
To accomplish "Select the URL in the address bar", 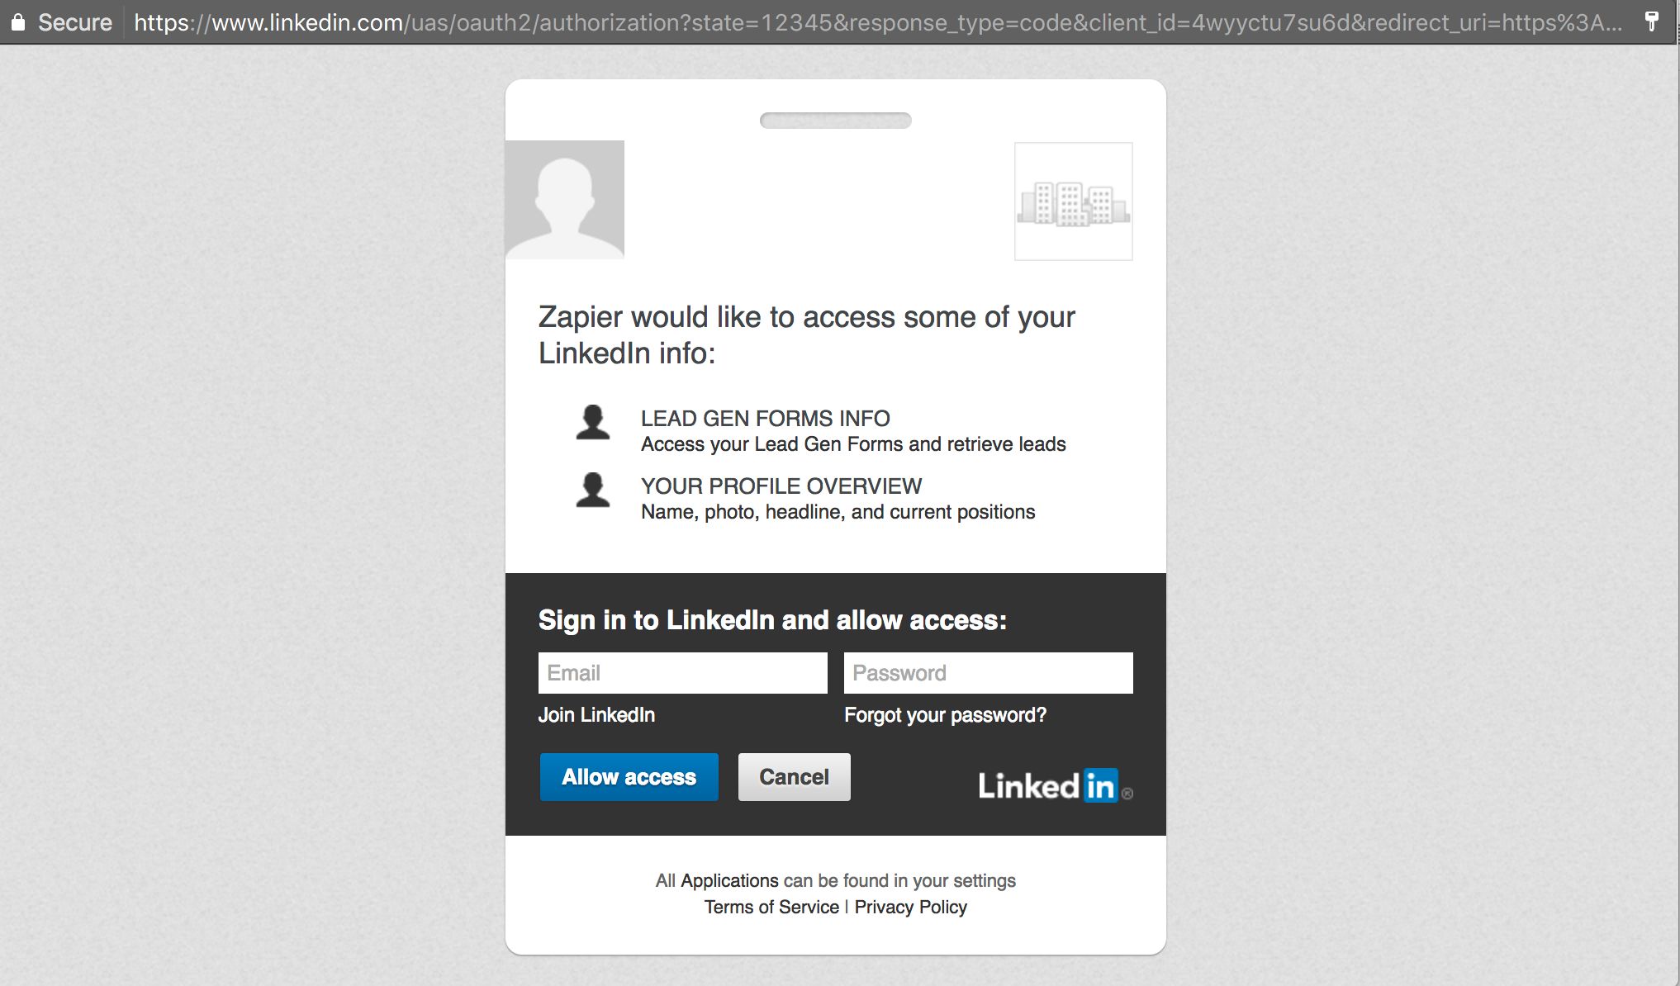I will [876, 22].
